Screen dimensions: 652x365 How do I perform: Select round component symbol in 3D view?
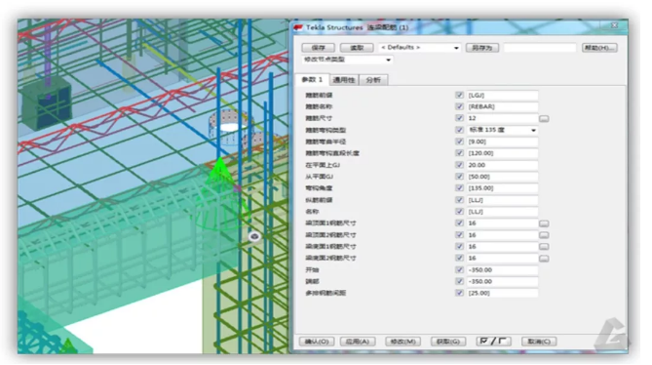[254, 236]
